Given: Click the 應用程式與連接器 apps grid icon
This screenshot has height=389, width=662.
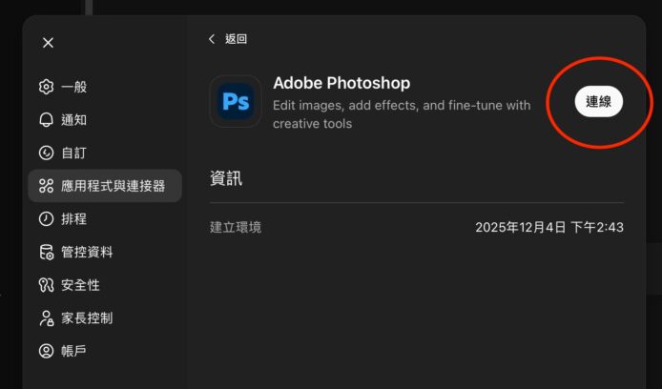Looking at the screenshot, I should click(x=46, y=186).
